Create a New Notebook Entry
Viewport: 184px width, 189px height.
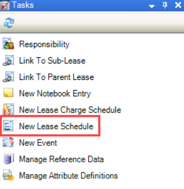tap(55, 94)
